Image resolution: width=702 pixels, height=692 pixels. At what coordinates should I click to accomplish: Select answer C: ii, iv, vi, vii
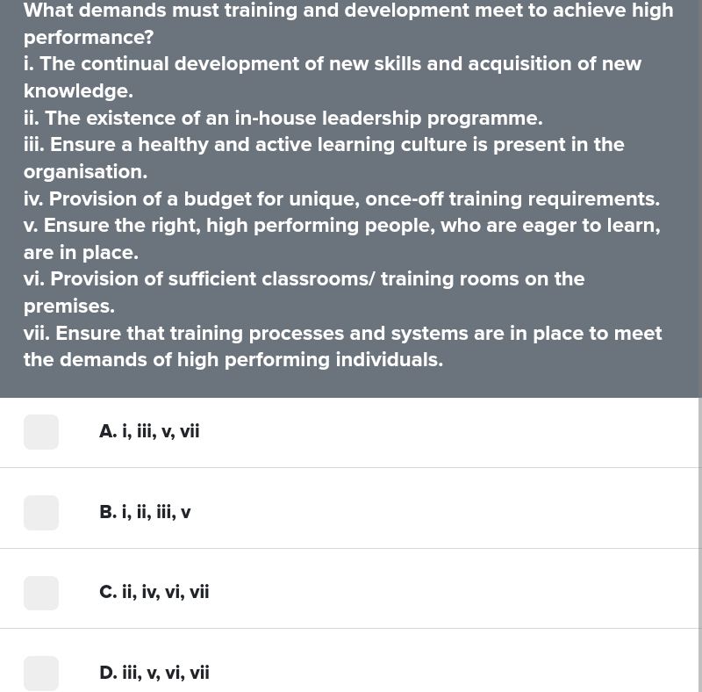click(154, 592)
